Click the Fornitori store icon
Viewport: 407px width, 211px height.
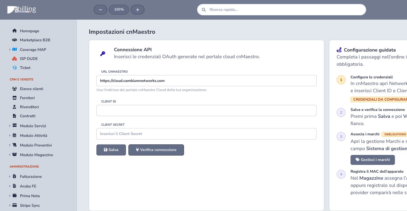(x=14, y=98)
